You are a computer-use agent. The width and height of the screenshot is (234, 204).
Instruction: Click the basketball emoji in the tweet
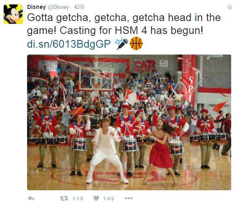click(136, 43)
